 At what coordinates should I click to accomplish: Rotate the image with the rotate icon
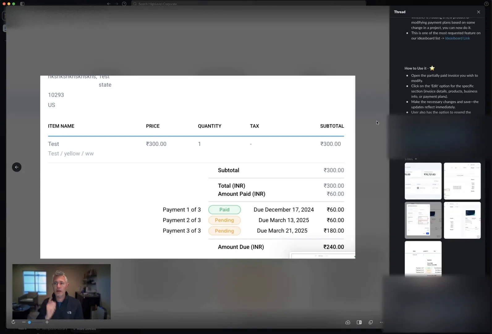[x=13, y=322]
